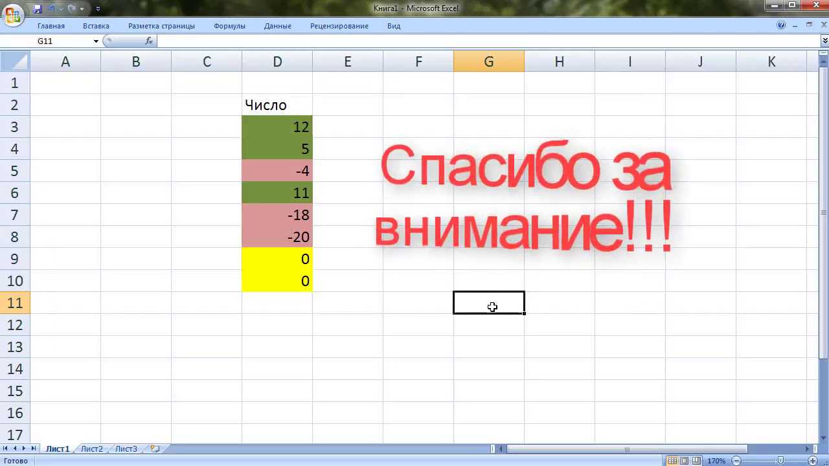Screen dimensions: 829x466
Task: Click the zoom slider handle
Action: (x=780, y=461)
